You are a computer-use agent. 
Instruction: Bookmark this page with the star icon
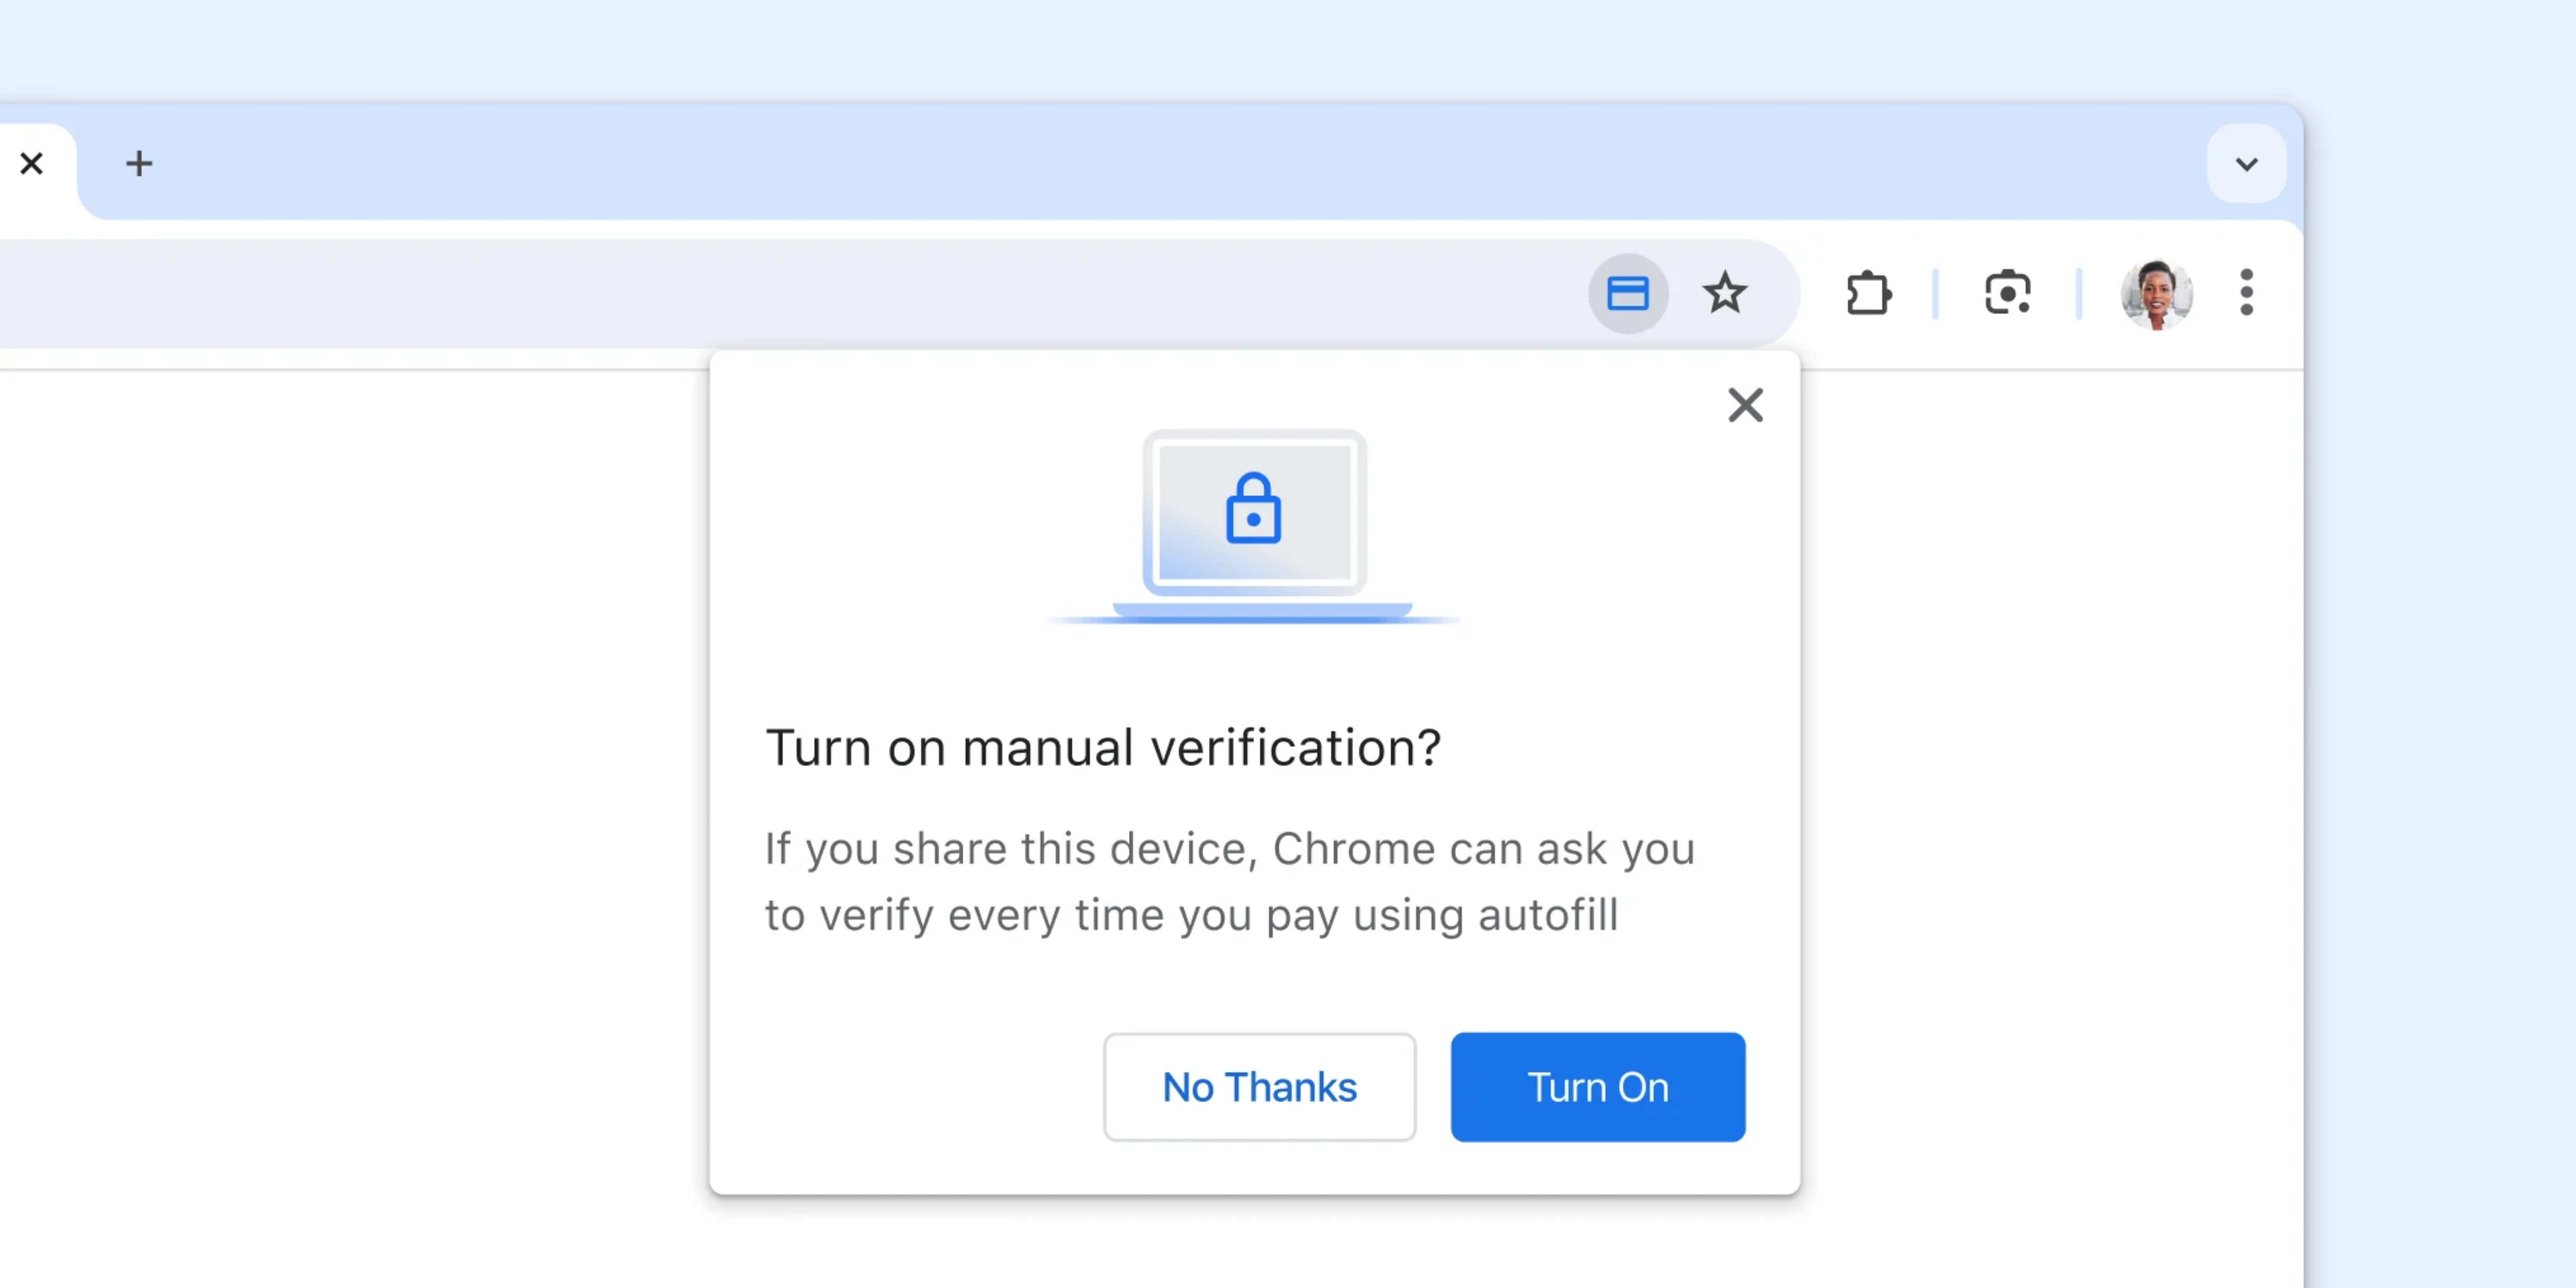tap(1724, 294)
